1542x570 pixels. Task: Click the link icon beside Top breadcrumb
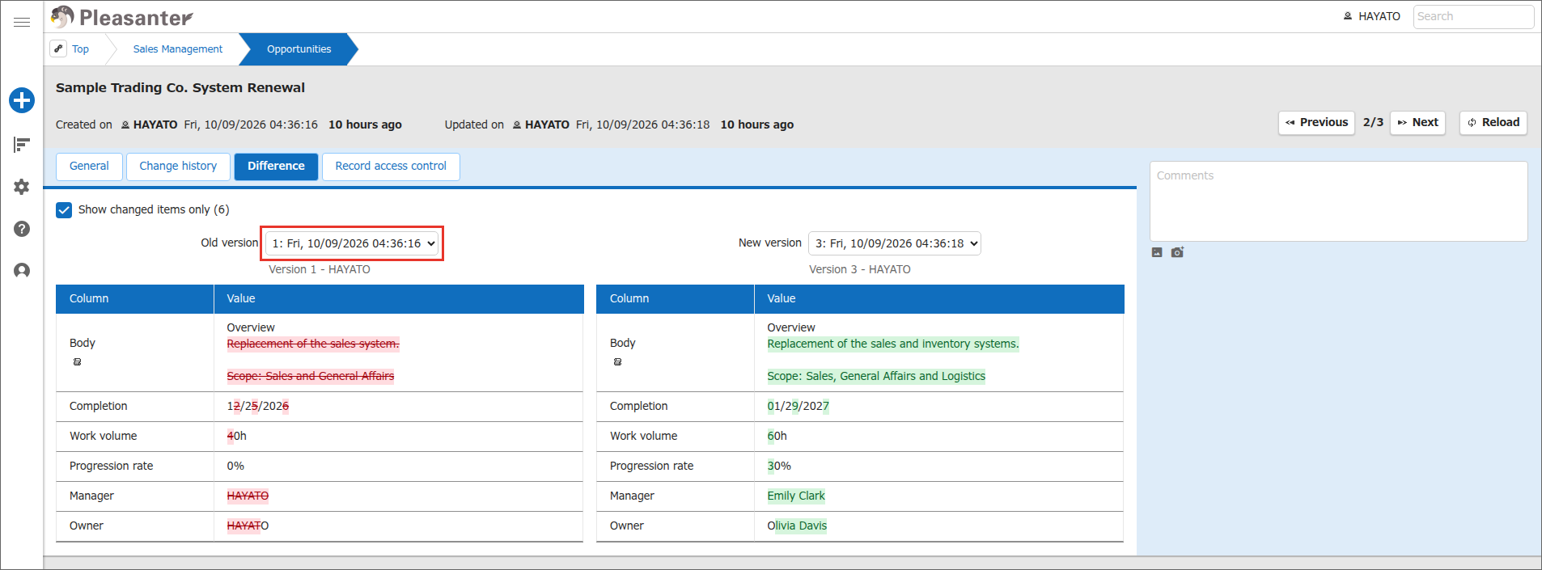(58, 49)
